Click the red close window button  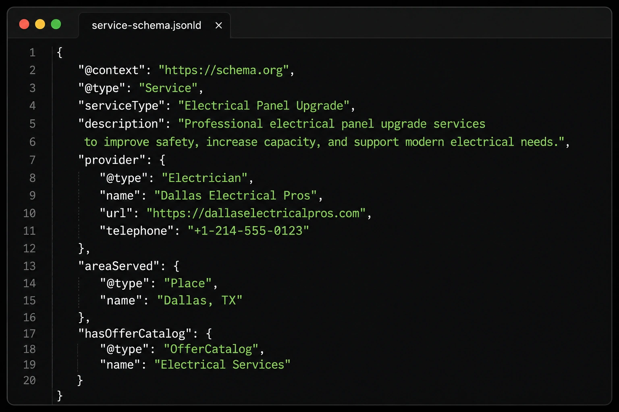click(24, 25)
